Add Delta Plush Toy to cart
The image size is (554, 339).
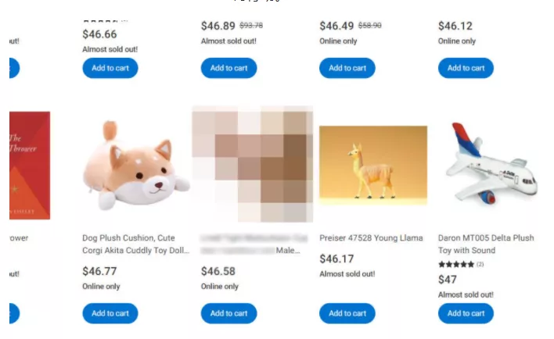pyautogui.click(x=466, y=313)
